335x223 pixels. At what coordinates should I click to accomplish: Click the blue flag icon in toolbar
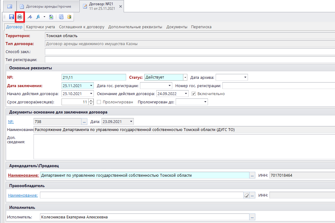tap(30, 17)
